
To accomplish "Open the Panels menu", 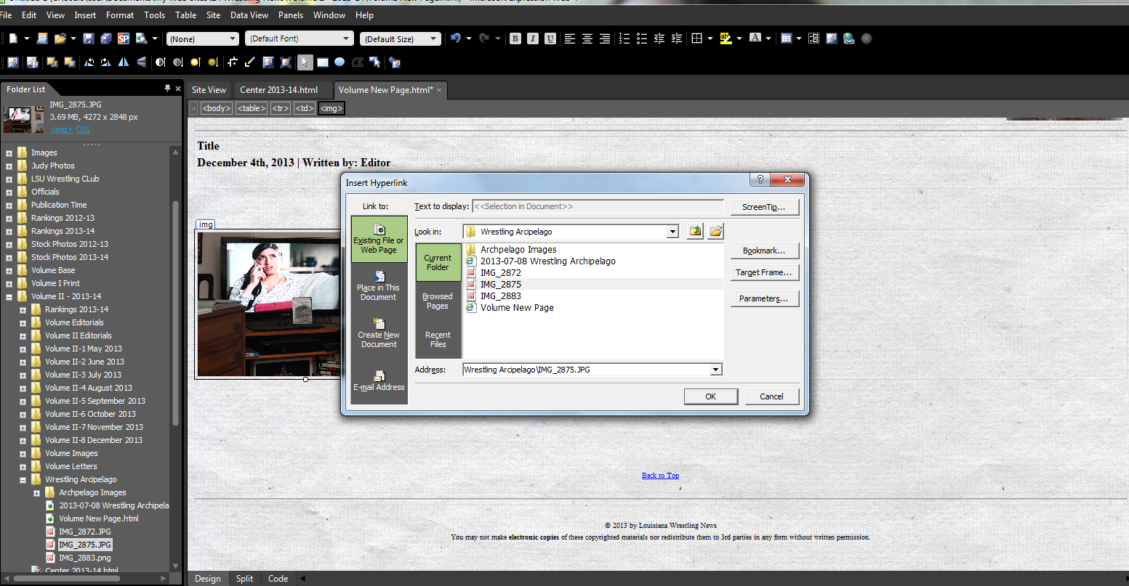I will [291, 15].
